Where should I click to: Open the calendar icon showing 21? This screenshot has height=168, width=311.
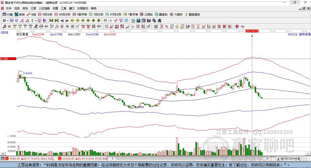tap(133, 21)
